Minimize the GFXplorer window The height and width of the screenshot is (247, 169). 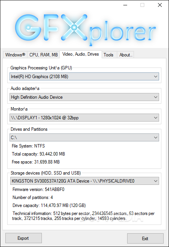[x=125, y=5]
